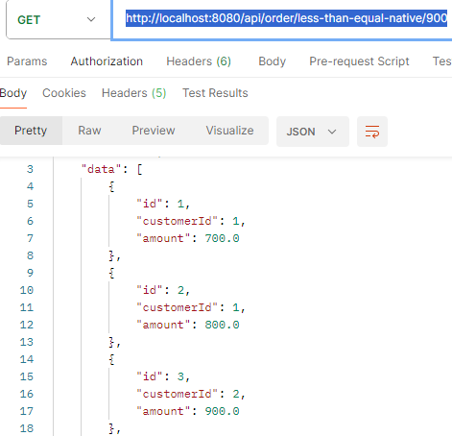Open the request Body tab

pyautogui.click(x=272, y=61)
